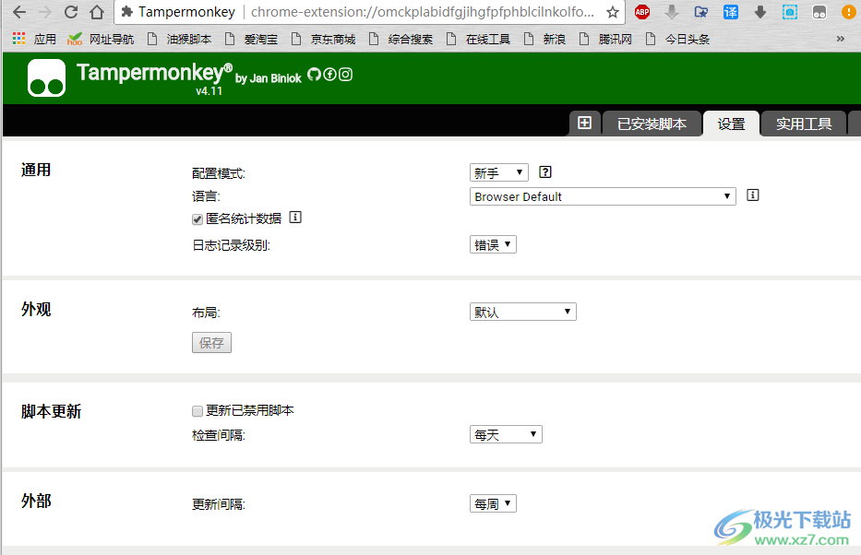The height and width of the screenshot is (555, 861).
Task: Open the Instagram icon in the header
Action: [344, 74]
